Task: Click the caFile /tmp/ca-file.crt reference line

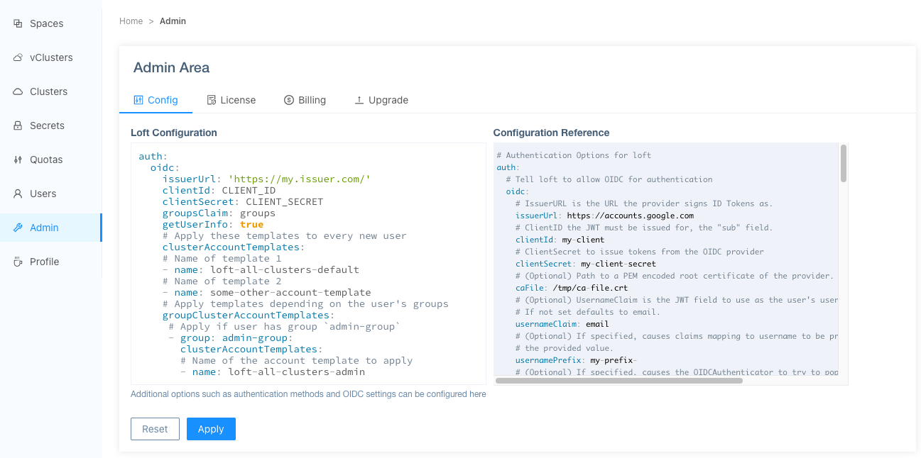Action: coord(572,288)
